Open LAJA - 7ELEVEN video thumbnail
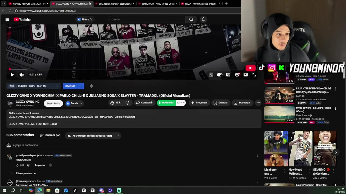The height and width of the screenshot is (194, 346). tap(280, 95)
